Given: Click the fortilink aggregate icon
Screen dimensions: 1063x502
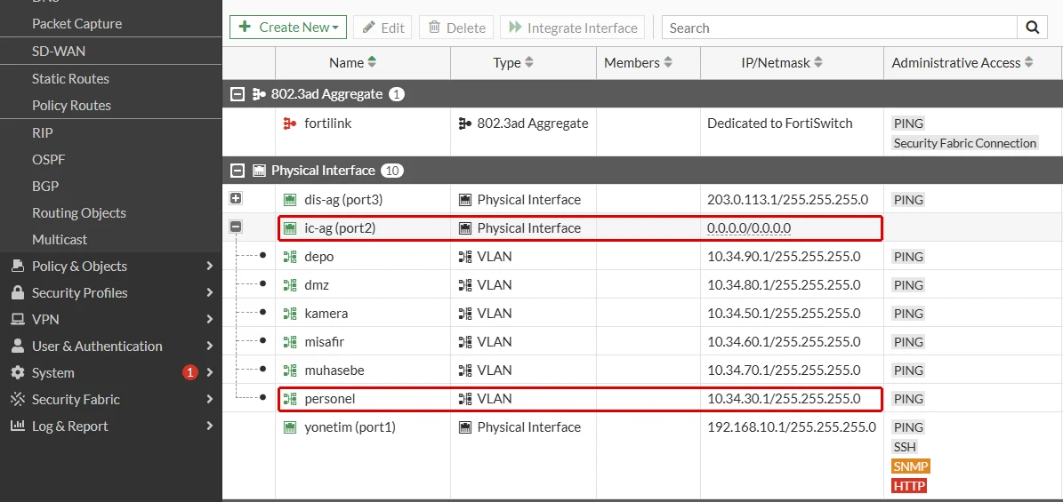Looking at the screenshot, I should pyautogui.click(x=290, y=124).
